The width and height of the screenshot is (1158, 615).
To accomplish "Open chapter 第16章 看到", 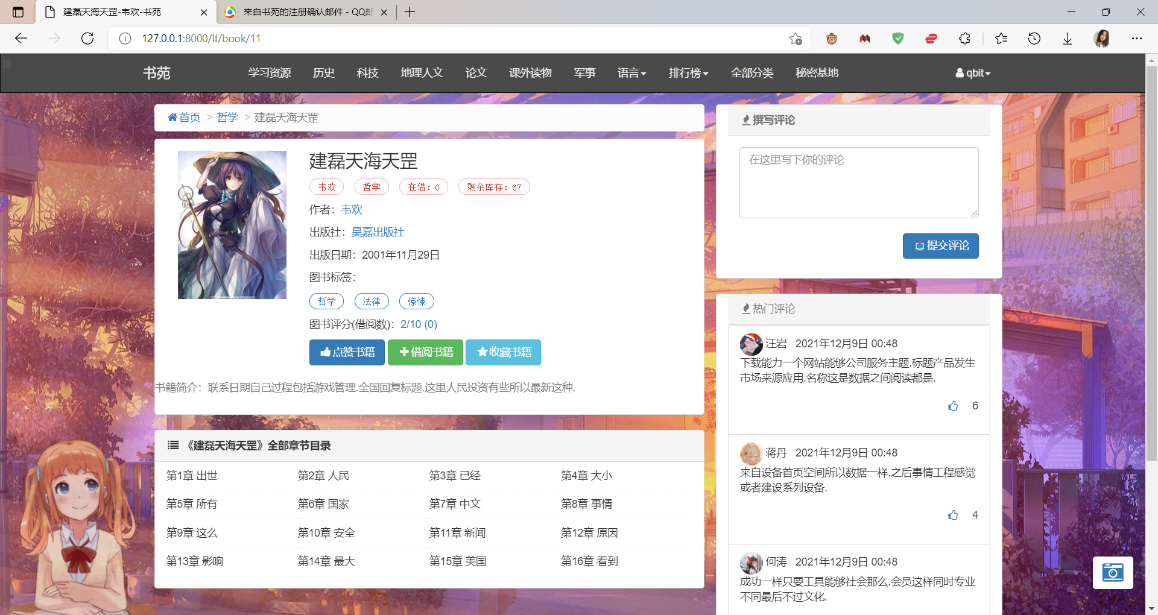I will coord(589,561).
